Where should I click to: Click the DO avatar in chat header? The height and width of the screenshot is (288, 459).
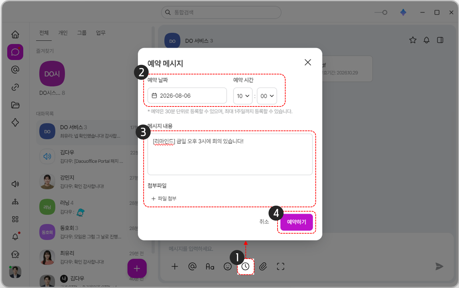pos(172,41)
